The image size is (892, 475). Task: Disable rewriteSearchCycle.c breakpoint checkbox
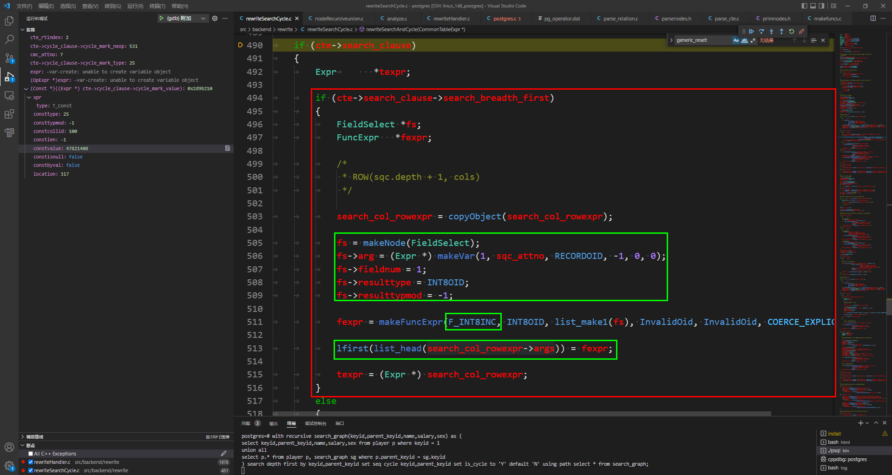(x=31, y=470)
